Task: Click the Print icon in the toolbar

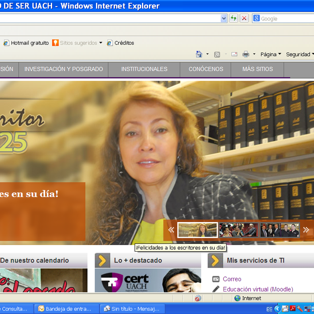Action: (245, 54)
